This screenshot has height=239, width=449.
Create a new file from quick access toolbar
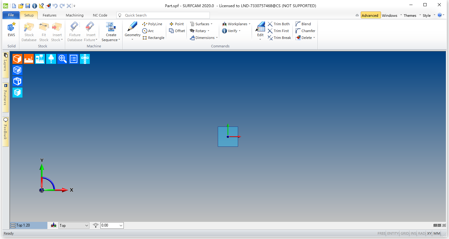point(14,6)
